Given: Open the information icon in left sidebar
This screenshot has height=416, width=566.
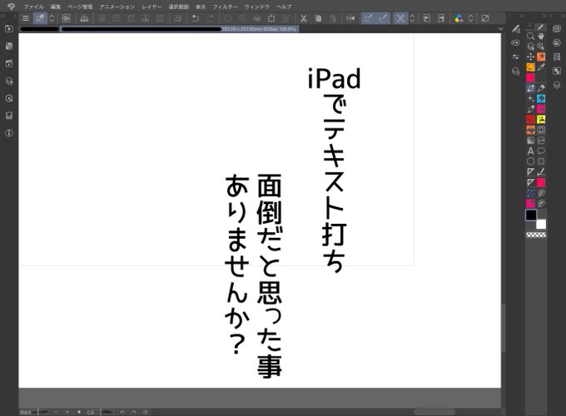Looking at the screenshot, I should [9, 133].
